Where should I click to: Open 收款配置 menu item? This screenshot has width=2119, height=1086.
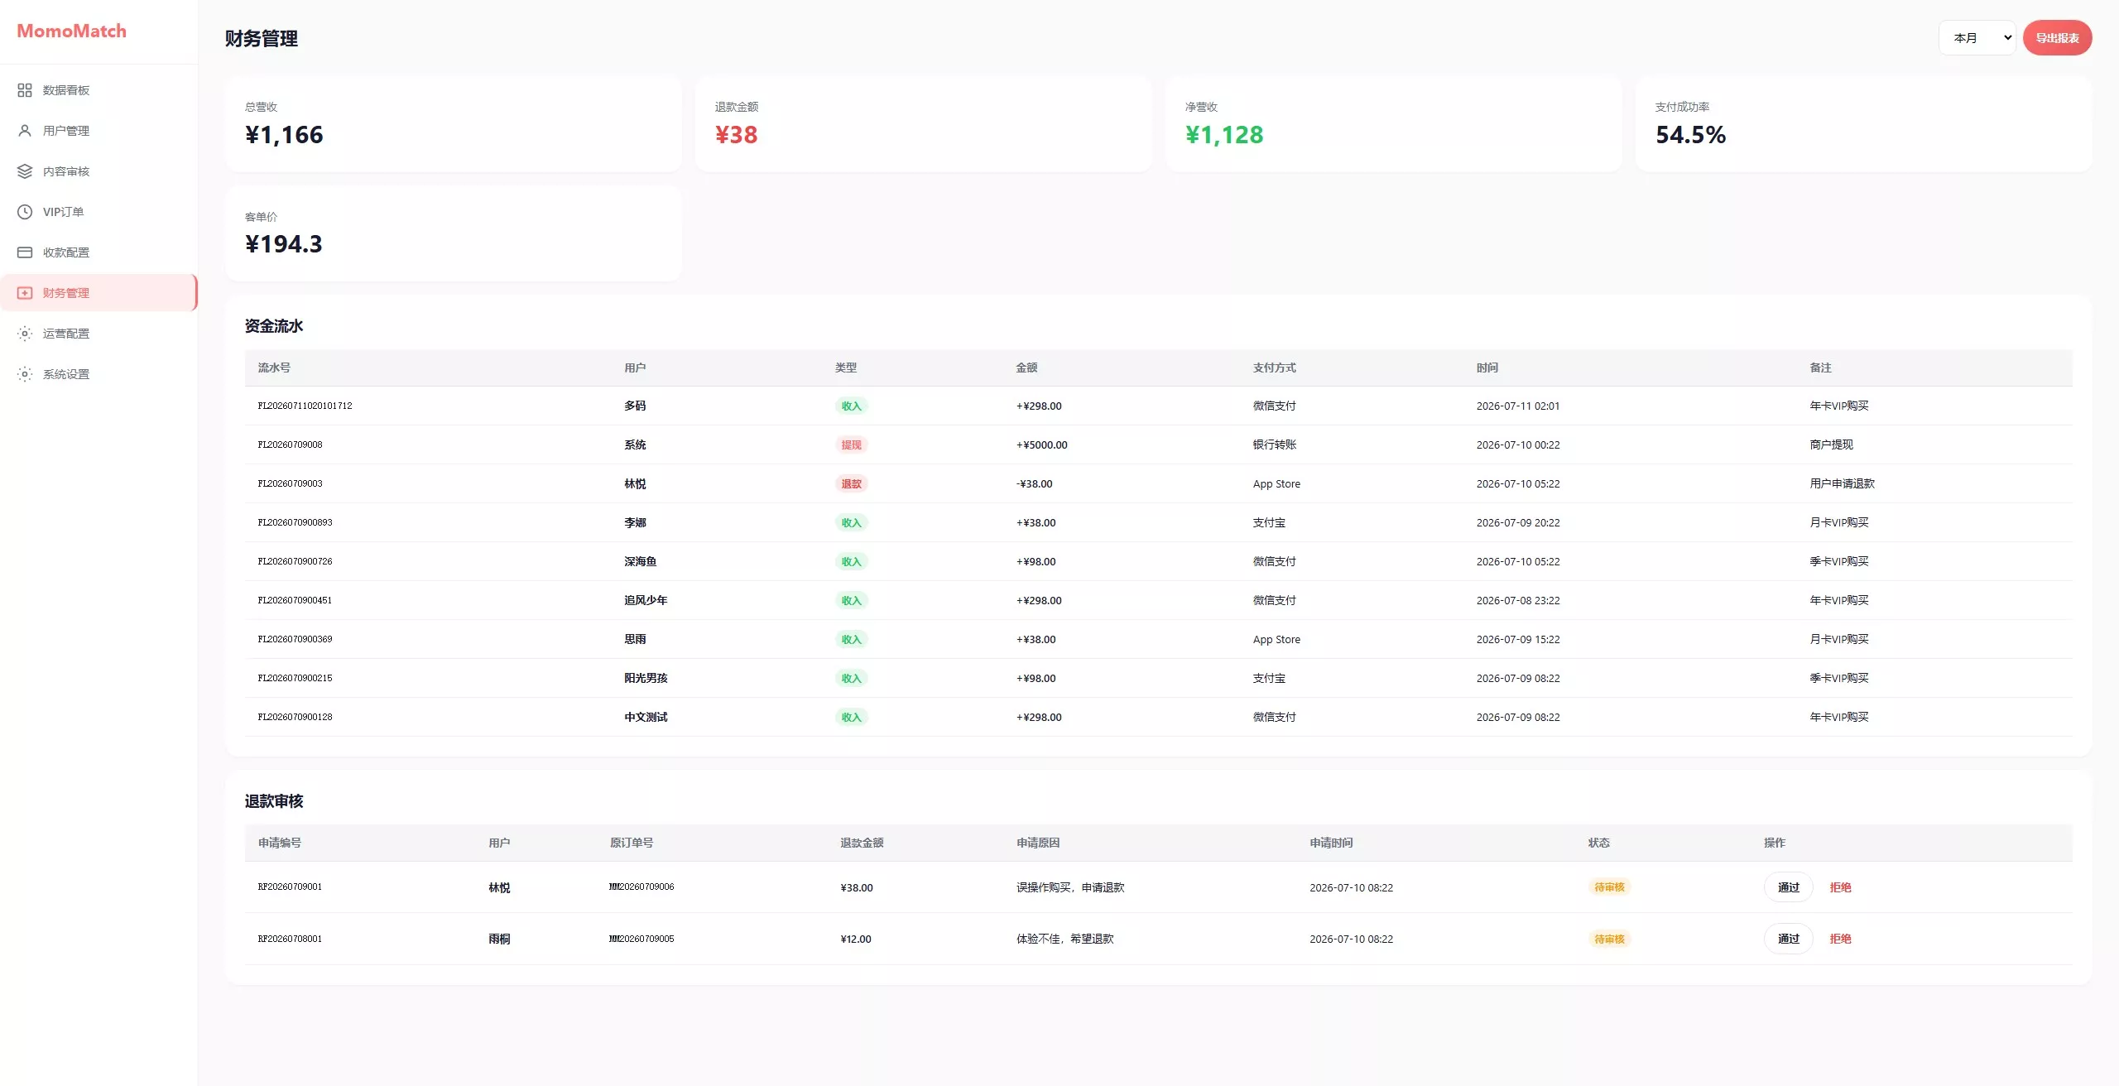pyautogui.click(x=99, y=252)
